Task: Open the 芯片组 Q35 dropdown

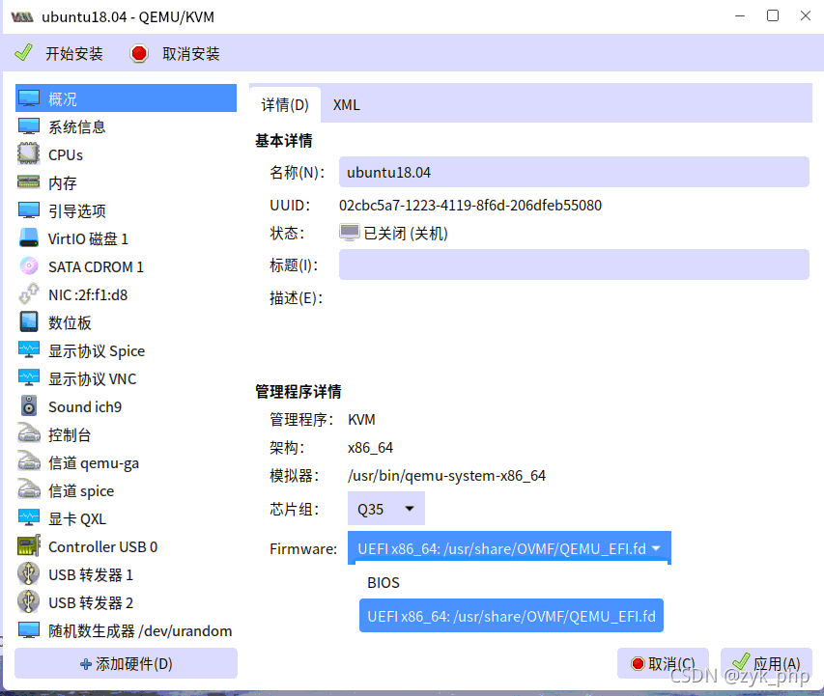Action: [385, 508]
